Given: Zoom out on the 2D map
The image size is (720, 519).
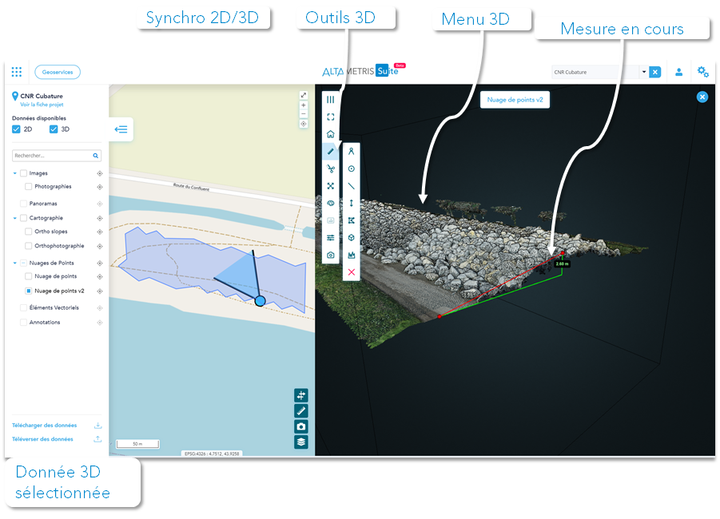Looking at the screenshot, I should tap(304, 113).
